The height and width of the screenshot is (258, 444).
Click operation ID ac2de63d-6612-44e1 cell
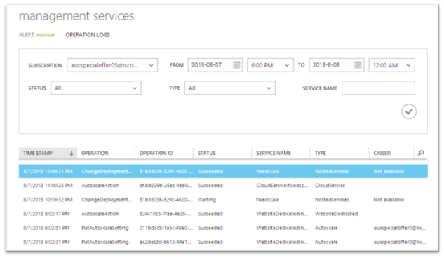point(166,242)
